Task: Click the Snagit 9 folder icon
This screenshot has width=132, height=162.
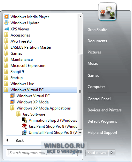Action: (x=6, y=71)
